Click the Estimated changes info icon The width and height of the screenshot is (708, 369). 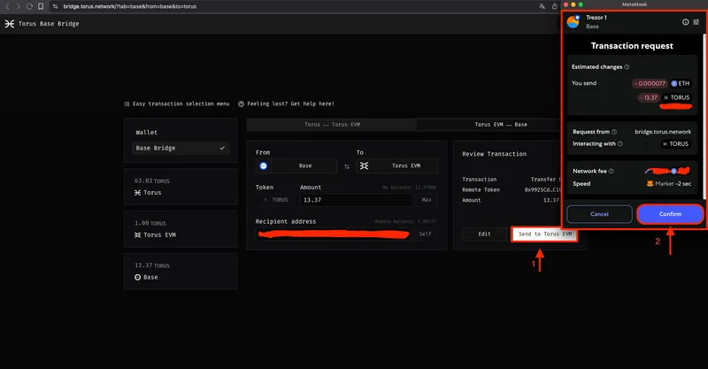tap(627, 66)
